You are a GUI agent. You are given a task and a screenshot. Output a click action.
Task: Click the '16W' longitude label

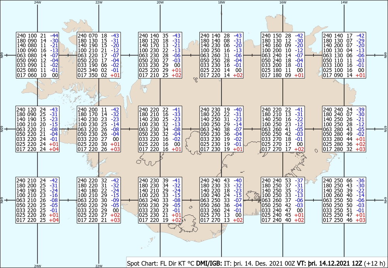pyautogui.click(x=283, y=2)
